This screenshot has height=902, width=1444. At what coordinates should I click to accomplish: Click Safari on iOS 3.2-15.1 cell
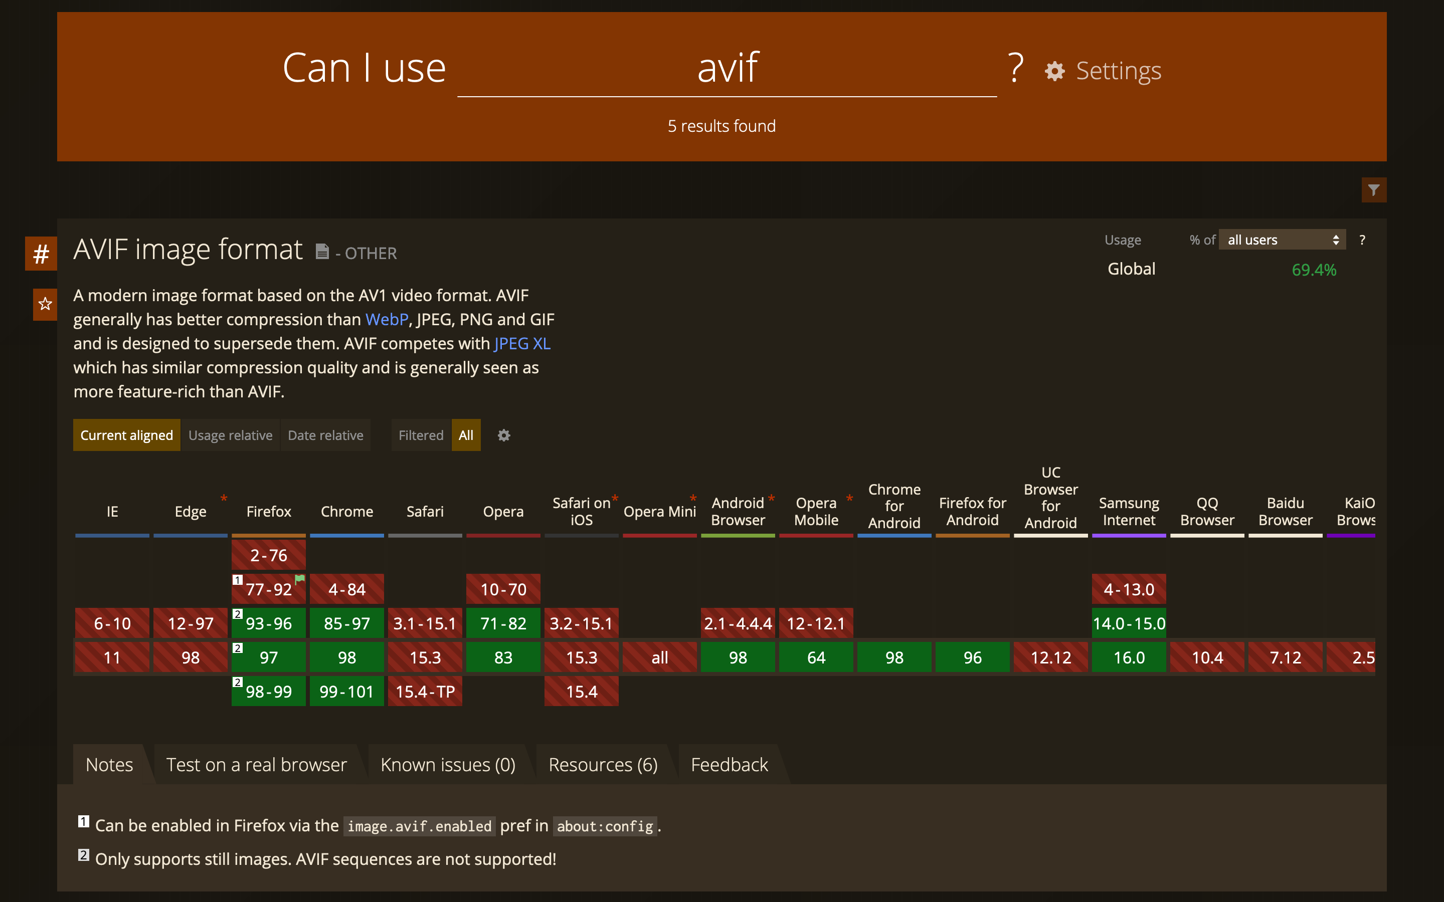[581, 623]
